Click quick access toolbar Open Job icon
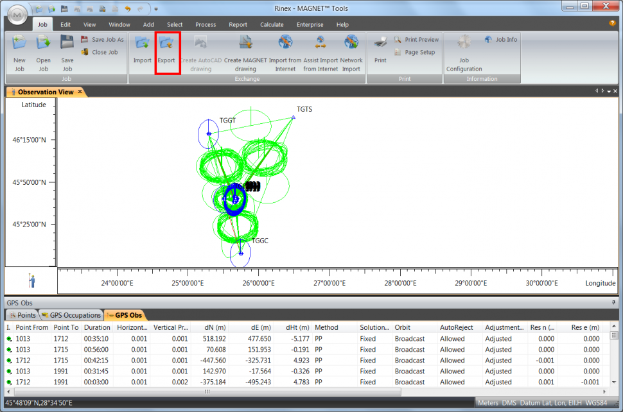 coord(51,9)
